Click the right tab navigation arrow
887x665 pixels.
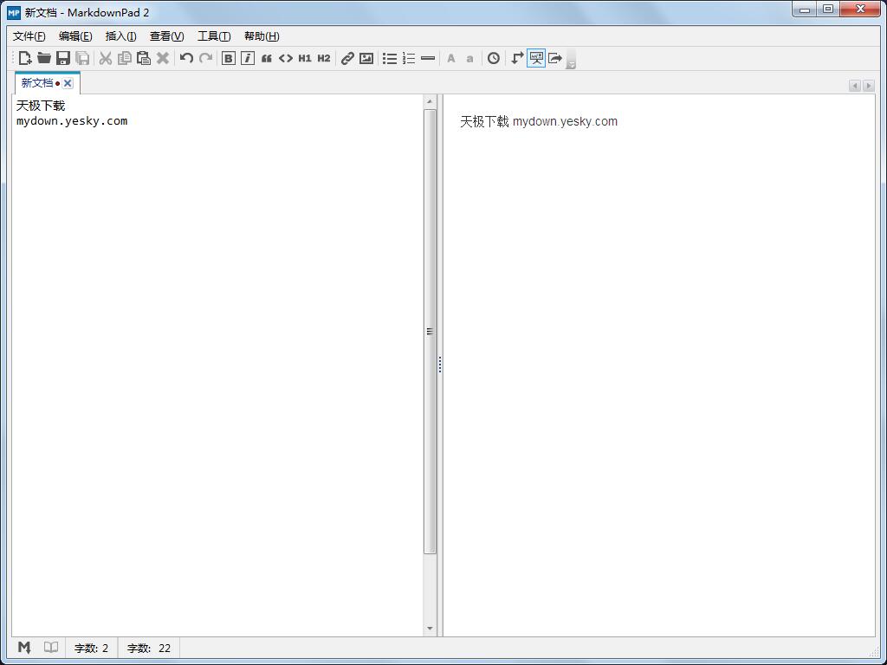click(x=870, y=85)
